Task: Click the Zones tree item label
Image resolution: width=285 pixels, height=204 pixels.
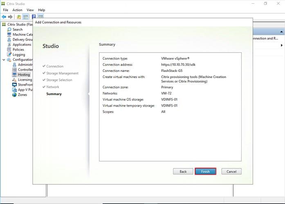Action: tap(22, 95)
